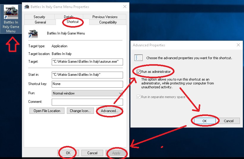This screenshot has width=244, height=159.
Task: Open the Compatibility tab
Action: 108,22
